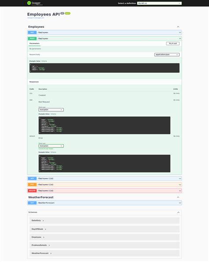The height and width of the screenshot is (262, 209).
Task: Open the GET /WeatherForecast operation row
Action: pyautogui.click(x=104, y=203)
